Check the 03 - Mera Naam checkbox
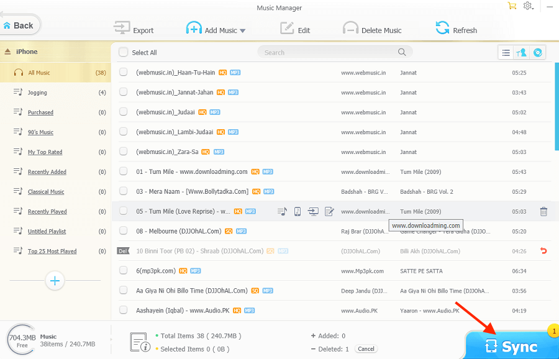This screenshot has height=359, width=559. pyautogui.click(x=124, y=191)
